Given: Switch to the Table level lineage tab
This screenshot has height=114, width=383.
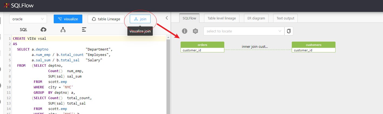Looking at the screenshot, I should [222, 18].
